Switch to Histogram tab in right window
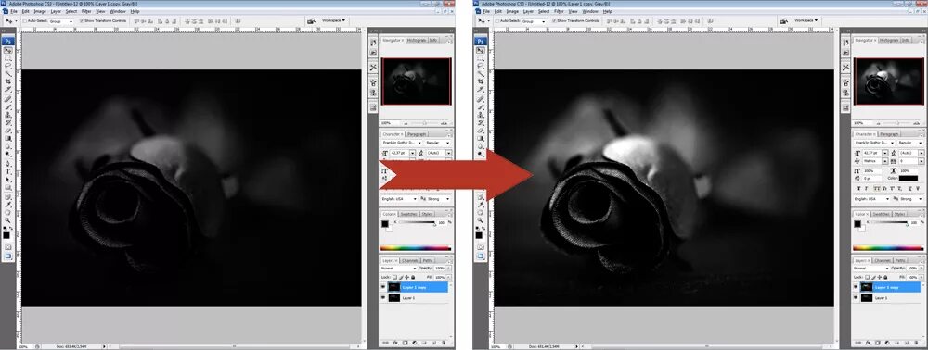928x350 pixels. coord(888,41)
